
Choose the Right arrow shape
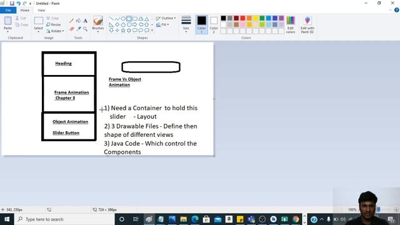[x=135, y=25]
